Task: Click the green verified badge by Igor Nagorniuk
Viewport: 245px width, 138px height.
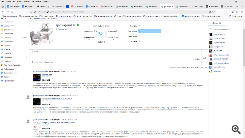Action: pyautogui.click(x=78, y=25)
